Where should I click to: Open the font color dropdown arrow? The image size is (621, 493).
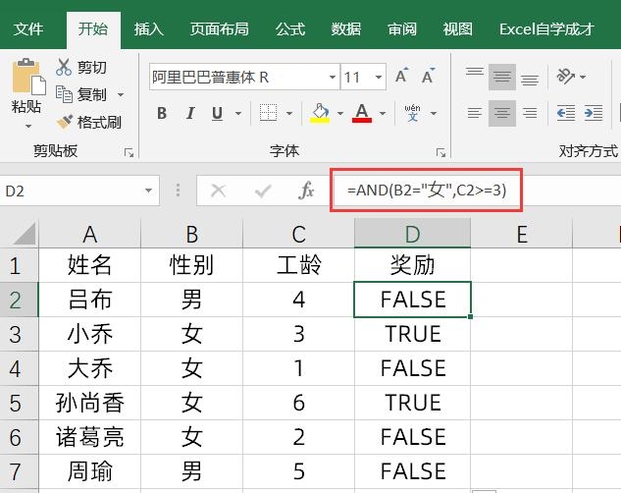pos(383,113)
